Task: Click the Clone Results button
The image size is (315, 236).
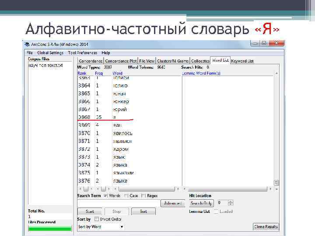Action: pos(266,226)
